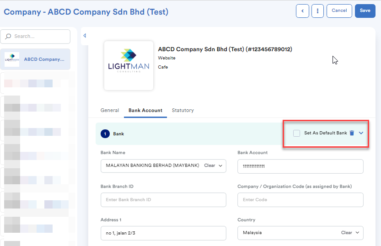
Task: Click the Company / Organization Code field
Action: click(301, 200)
